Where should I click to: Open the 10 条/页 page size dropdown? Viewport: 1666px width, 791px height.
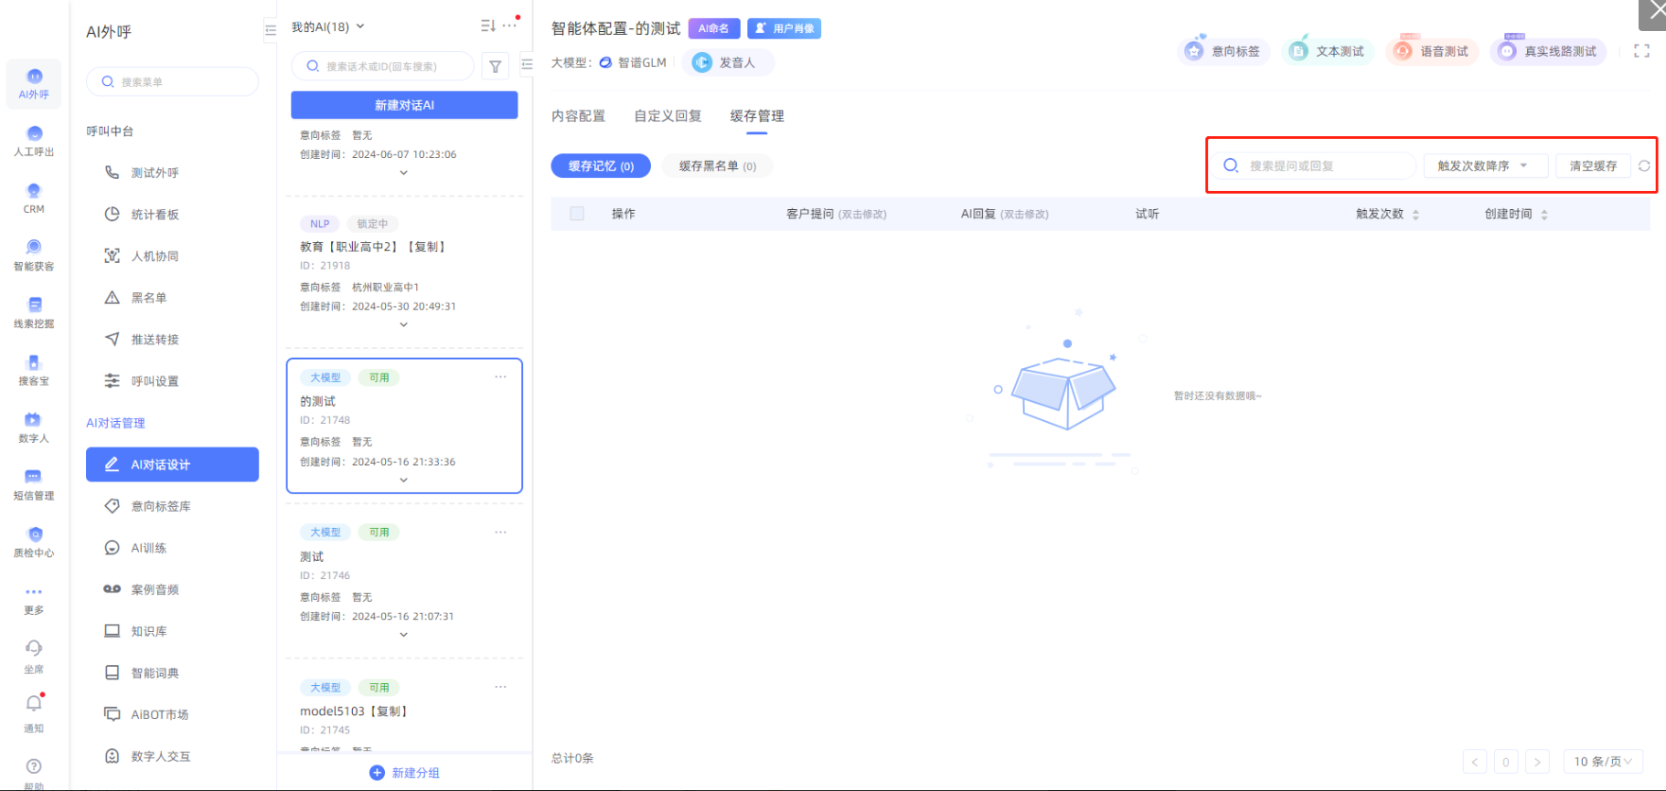(x=1602, y=762)
